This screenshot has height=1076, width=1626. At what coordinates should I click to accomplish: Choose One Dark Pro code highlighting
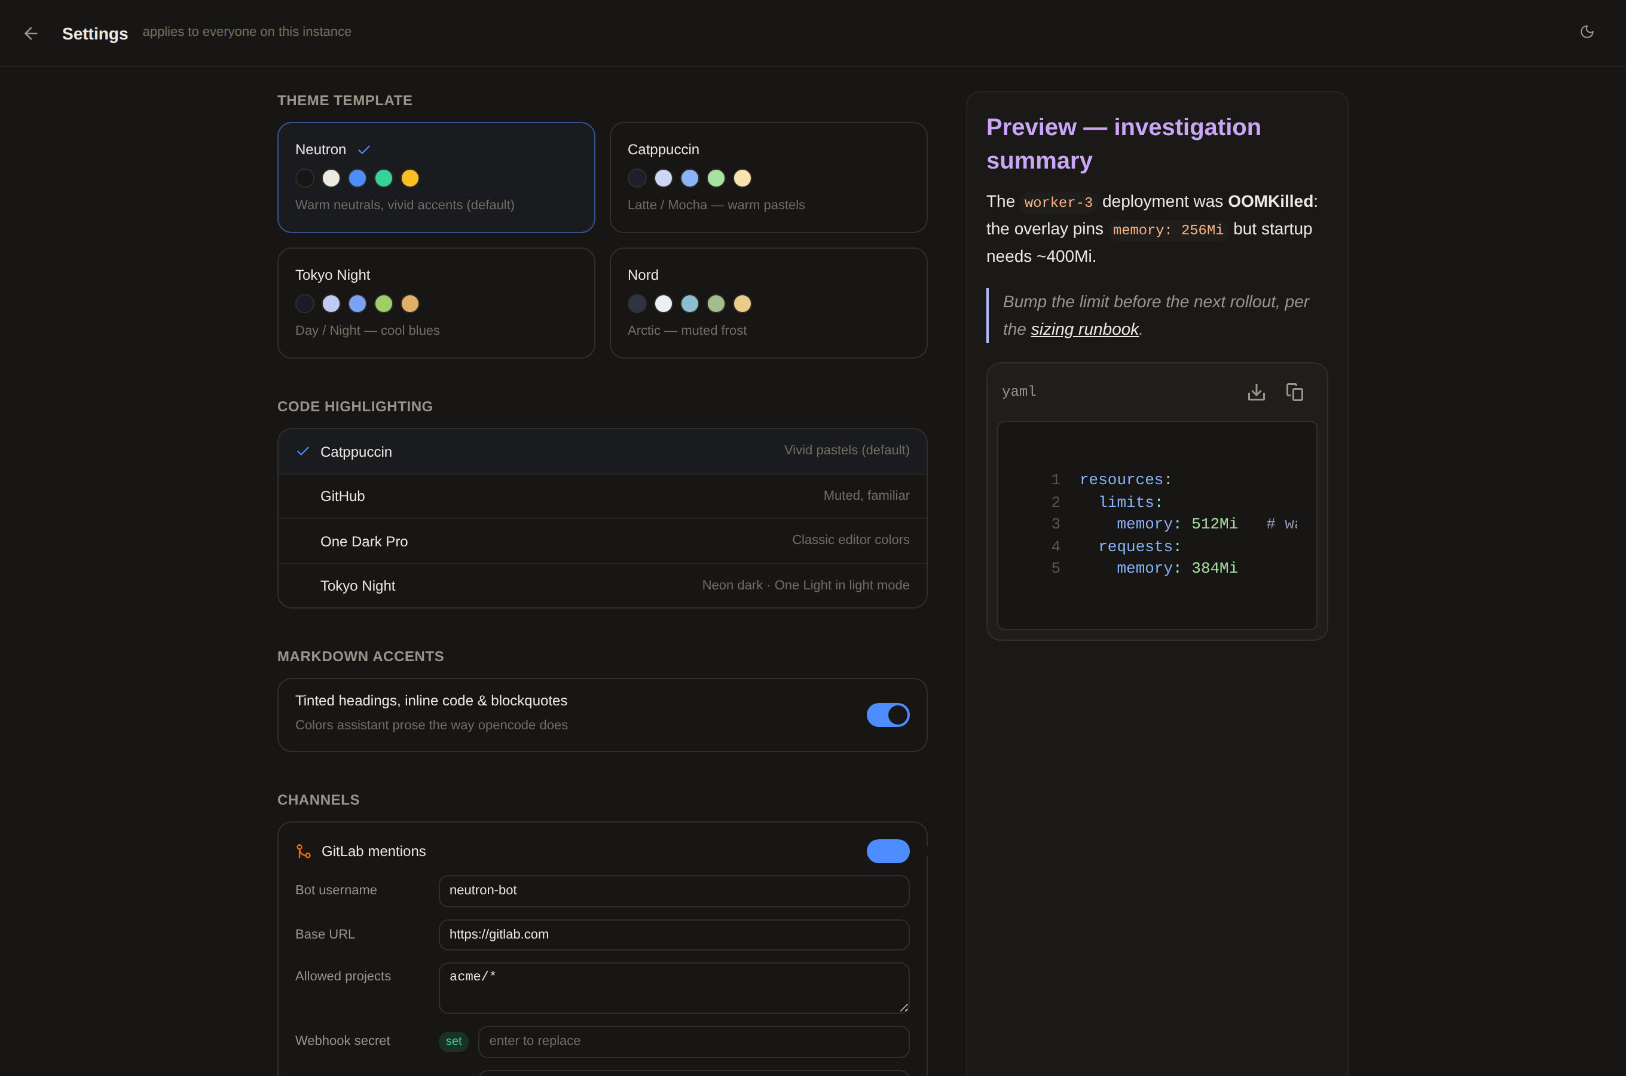[603, 541]
